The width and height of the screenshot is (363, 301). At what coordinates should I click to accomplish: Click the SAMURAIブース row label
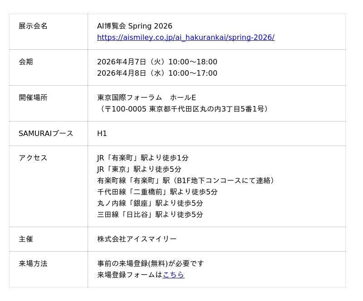click(x=46, y=134)
